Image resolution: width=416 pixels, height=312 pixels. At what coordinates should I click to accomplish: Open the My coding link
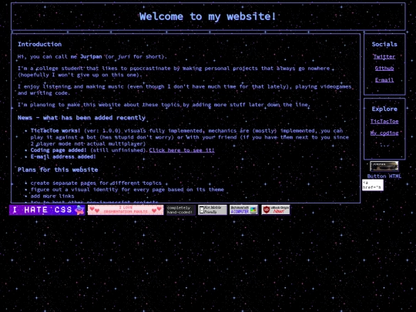pyautogui.click(x=384, y=133)
